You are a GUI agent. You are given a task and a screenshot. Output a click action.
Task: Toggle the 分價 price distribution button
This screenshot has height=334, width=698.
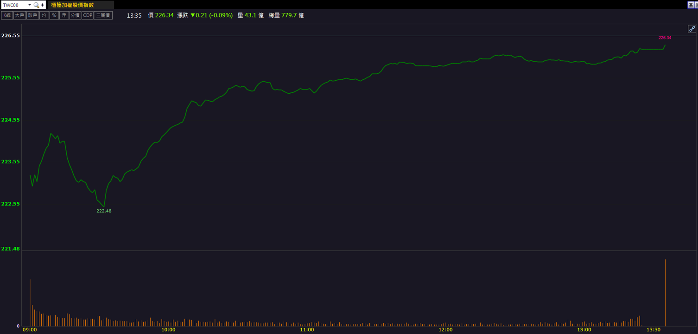click(x=75, y=15)
